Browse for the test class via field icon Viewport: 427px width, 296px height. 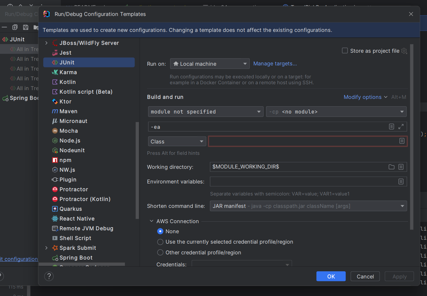tap(402, 141)
